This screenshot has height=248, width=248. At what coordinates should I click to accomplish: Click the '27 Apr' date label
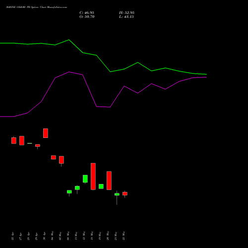click(21, 236)
